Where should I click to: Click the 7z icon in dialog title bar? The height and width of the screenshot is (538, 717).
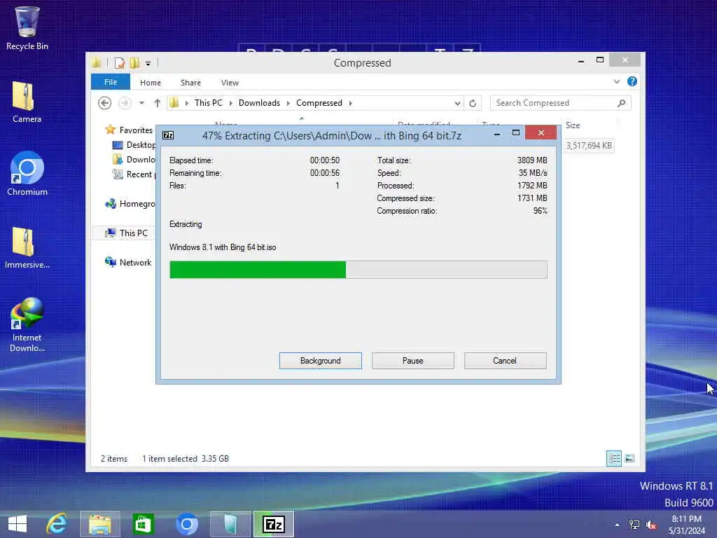pyautogui.click(x=168, y=135)
